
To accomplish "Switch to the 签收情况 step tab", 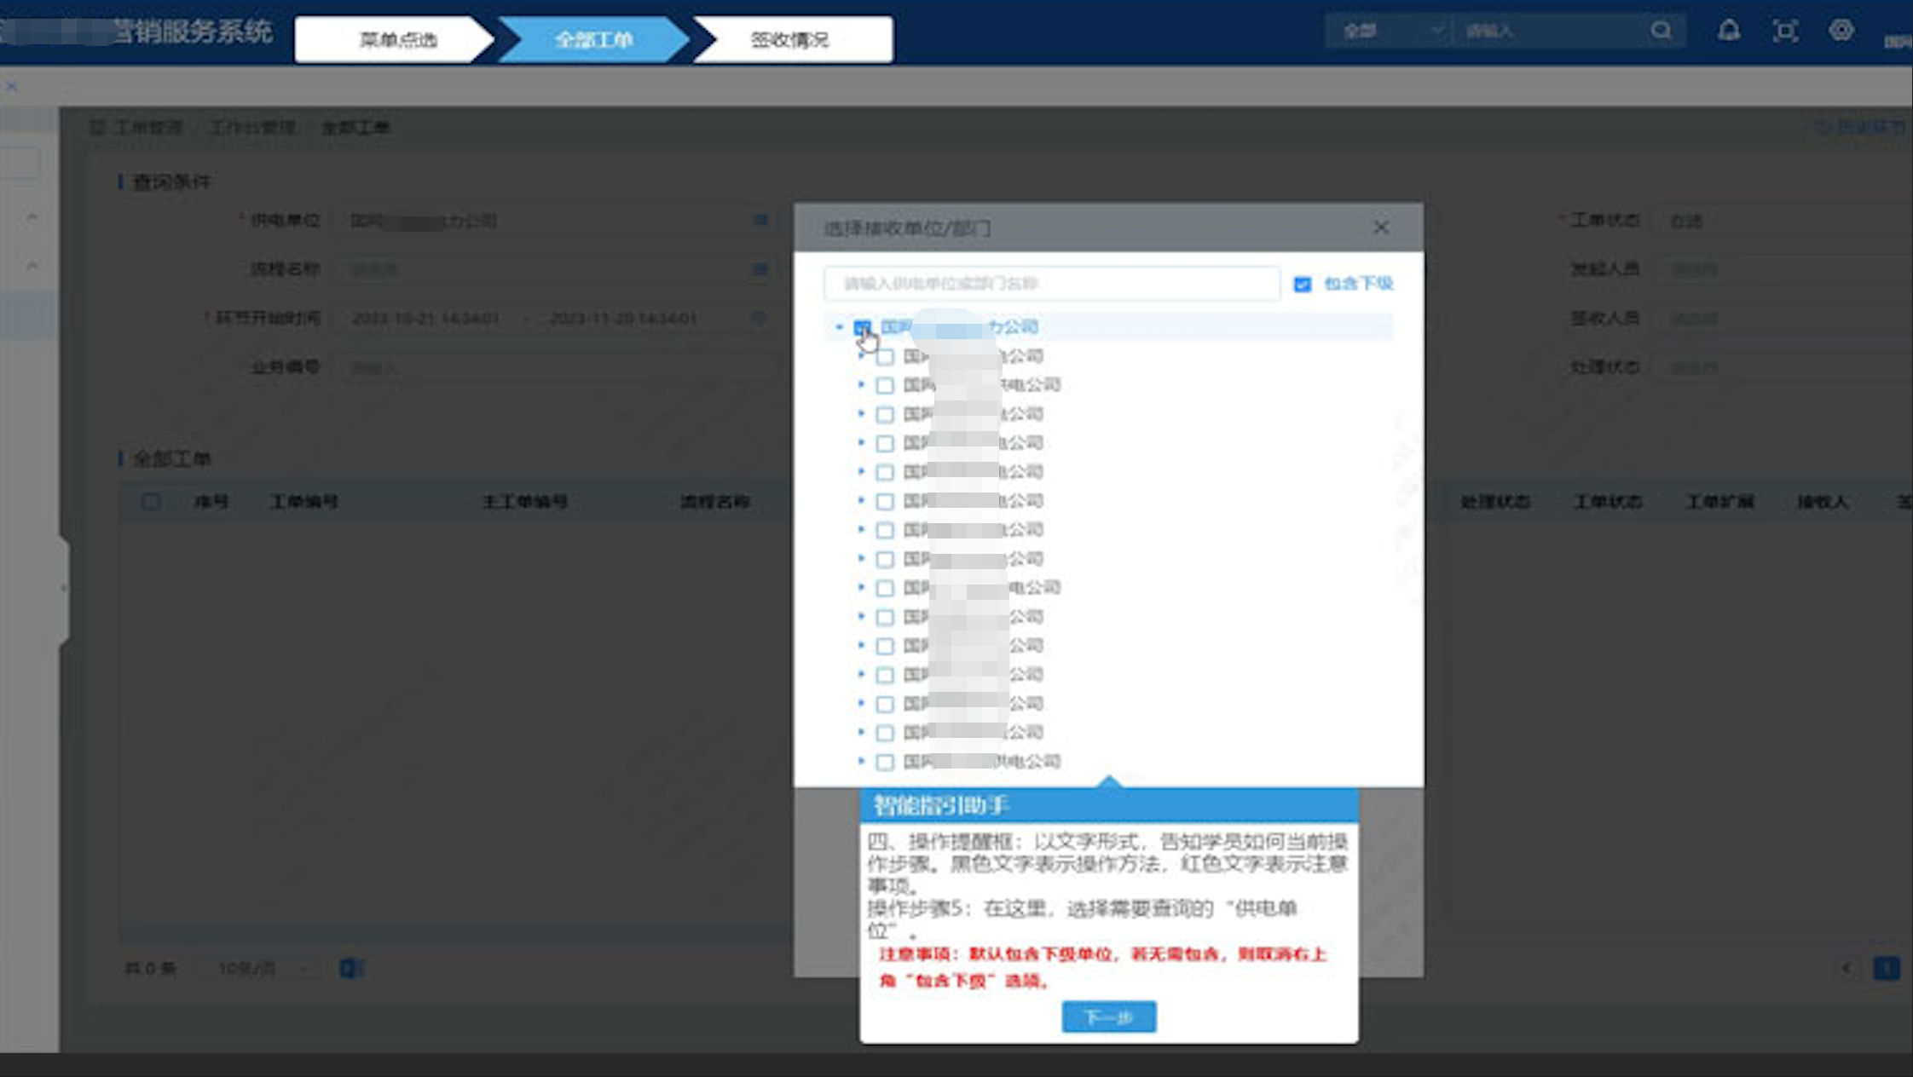I will 789,40.
